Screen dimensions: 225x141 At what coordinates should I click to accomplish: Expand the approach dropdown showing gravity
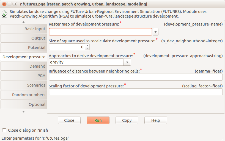[127, 62]
